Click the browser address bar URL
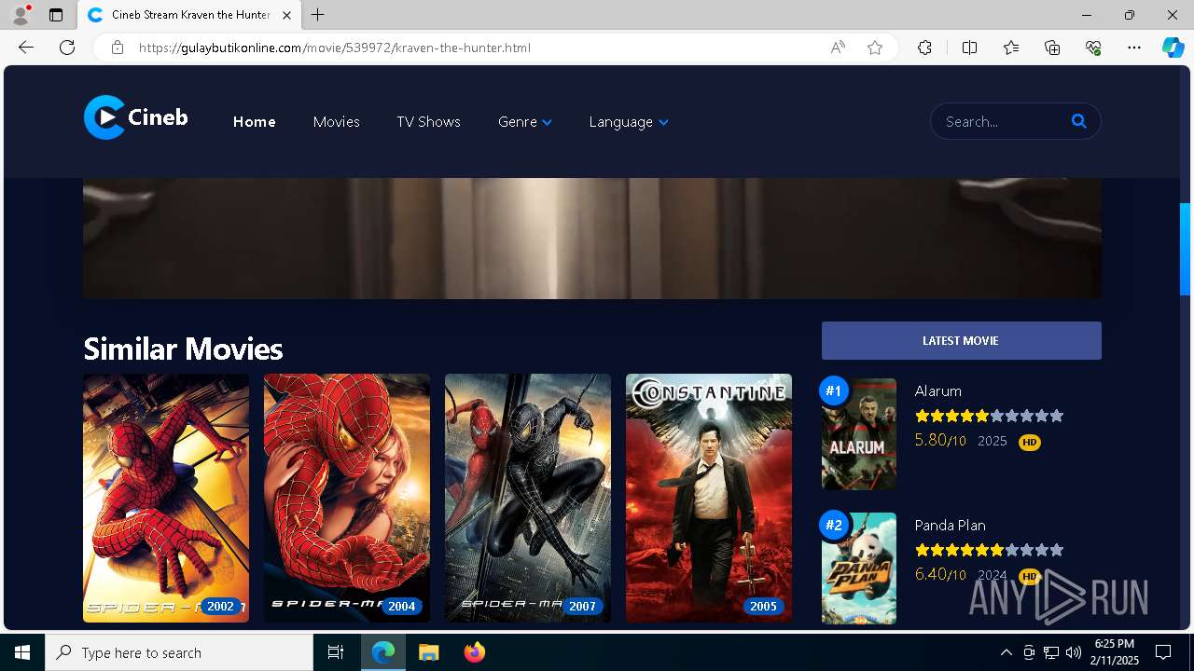Screen dimensions: 1194x671 click(x=335, y=48)
